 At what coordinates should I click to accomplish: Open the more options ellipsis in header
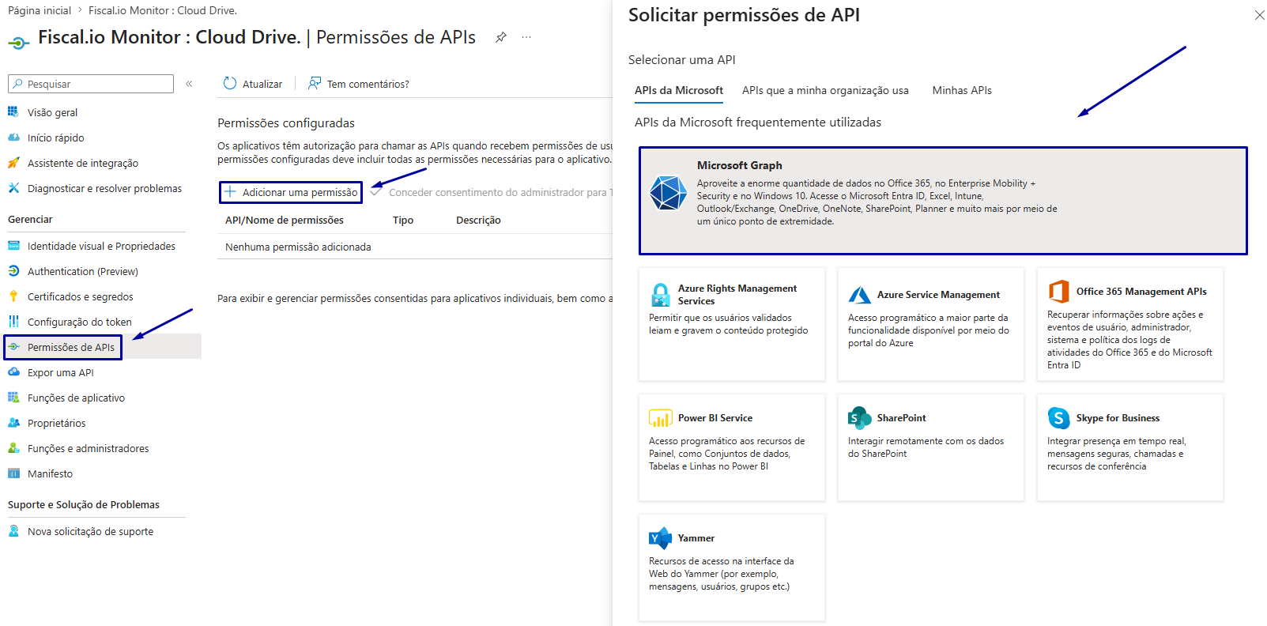[526, 37]
